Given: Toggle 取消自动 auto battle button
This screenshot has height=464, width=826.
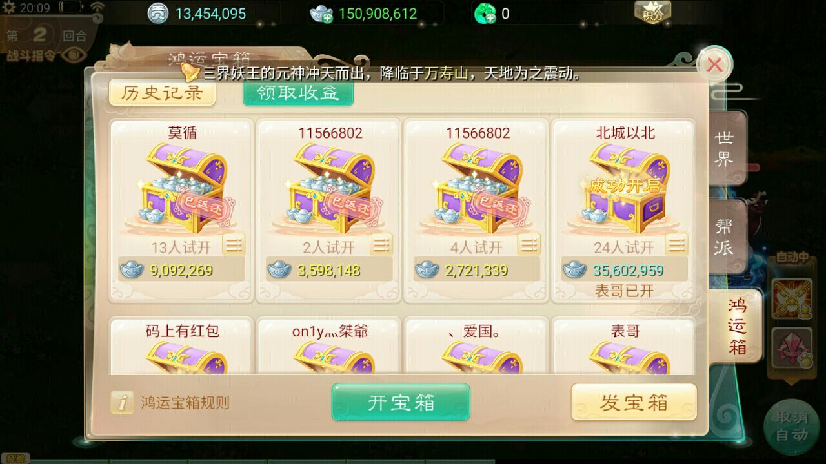Looking at the screenshot, I should (x=791, y=426).
